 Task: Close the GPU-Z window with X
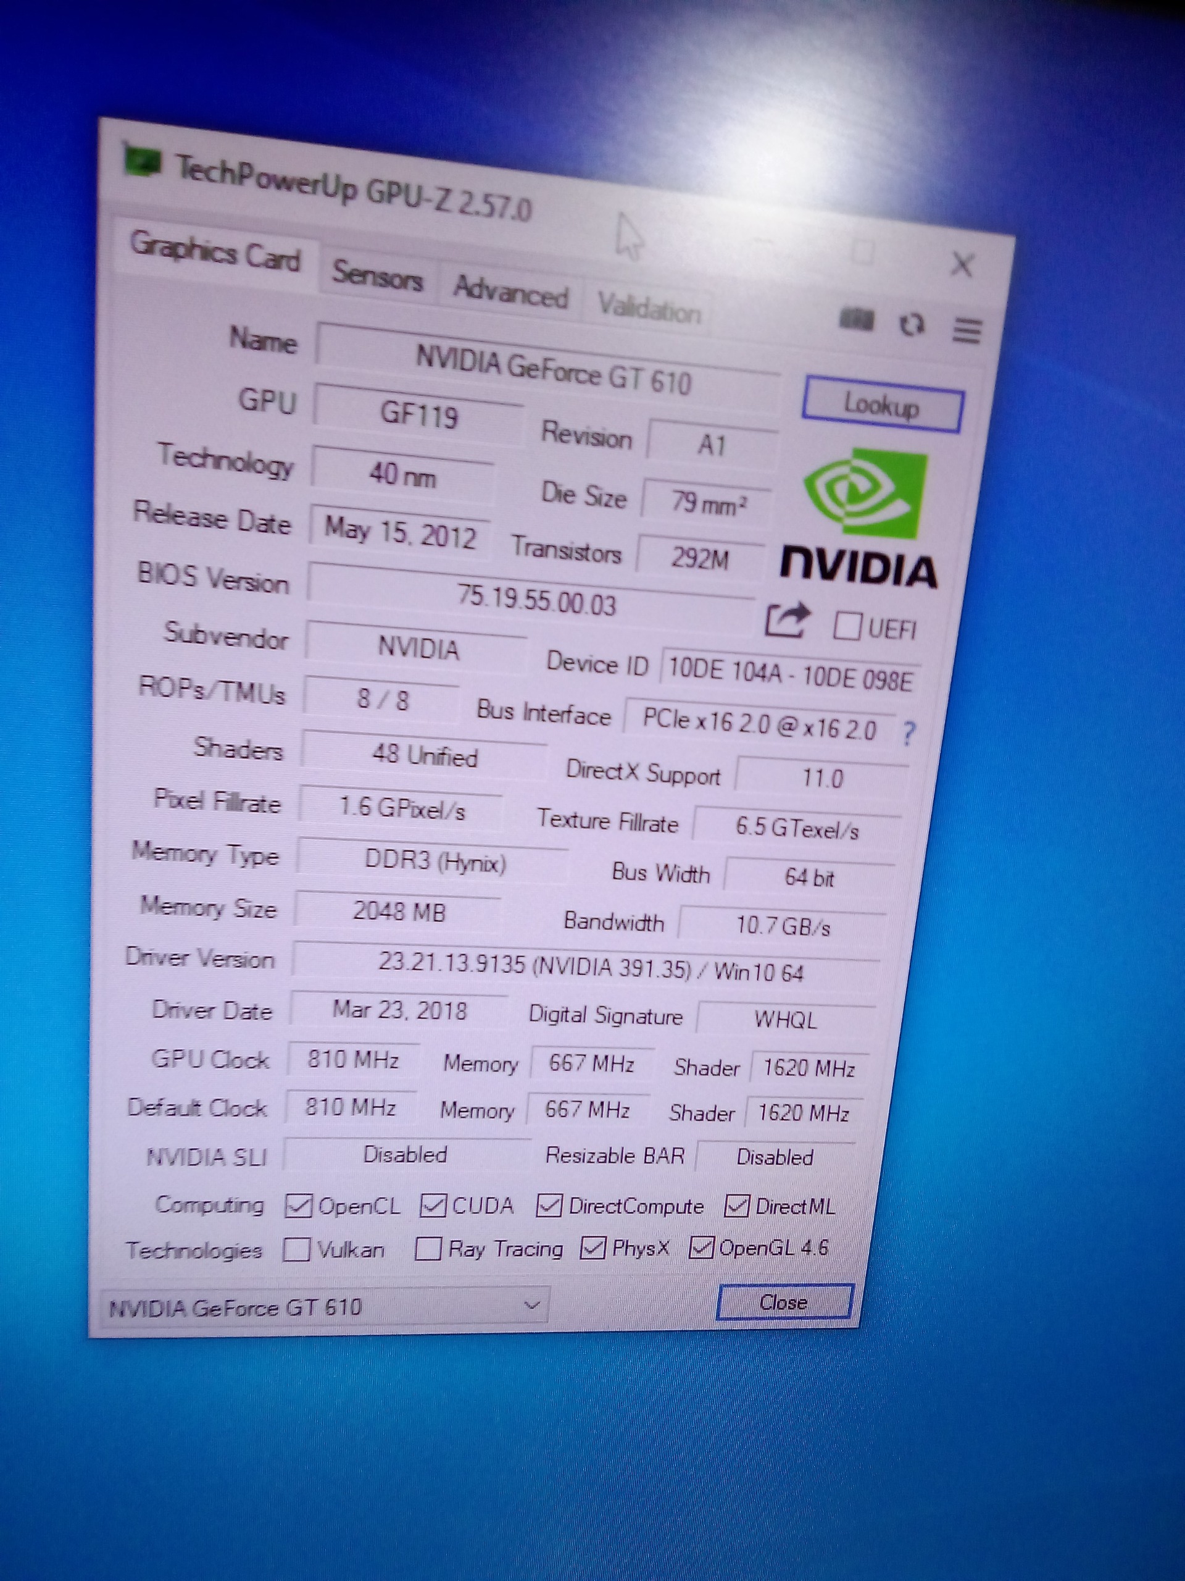[962, 265]
